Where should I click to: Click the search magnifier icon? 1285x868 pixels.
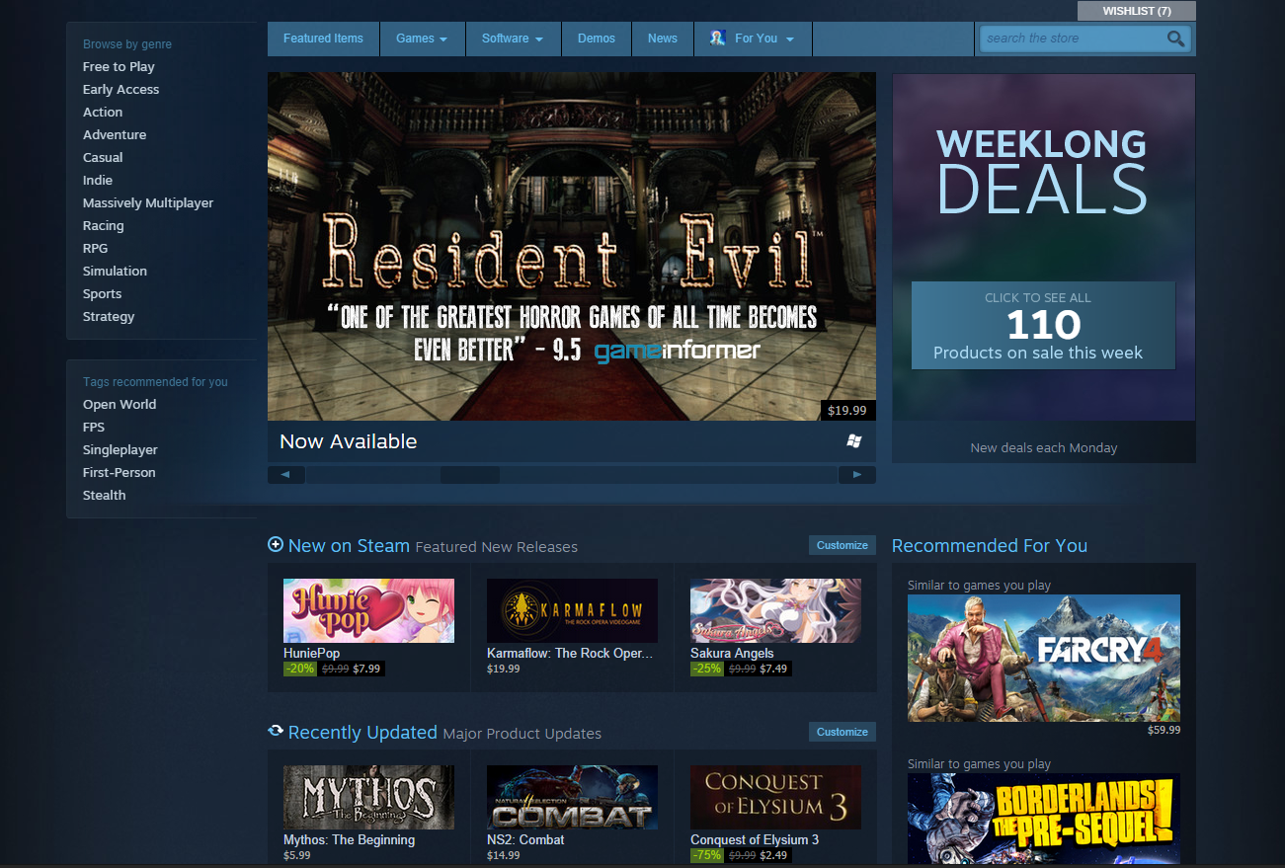[1175, 39]
